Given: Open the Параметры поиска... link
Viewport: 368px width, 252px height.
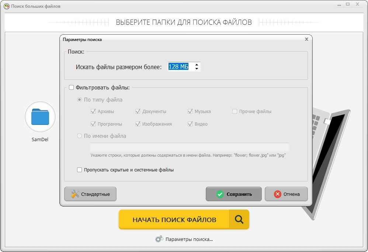Looking at the screenshot, I should [189, 239].
